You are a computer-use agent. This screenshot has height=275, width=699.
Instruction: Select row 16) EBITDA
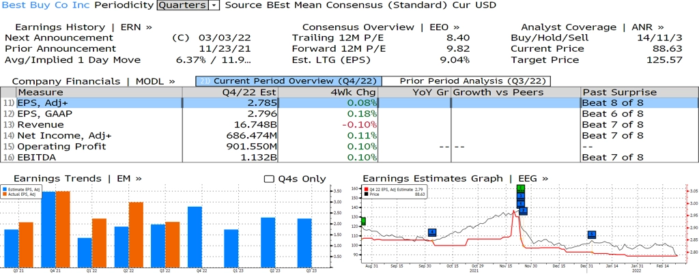tap(349, 157)
